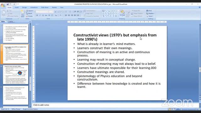Insert a New Slide
This screenshot has height=113, width=201.
click(x=23, y=13)
